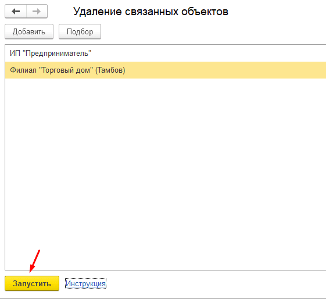Click blank space right of Предприниматель entry
The height and width of the screenshot is (299, 326).
point(209,54)
